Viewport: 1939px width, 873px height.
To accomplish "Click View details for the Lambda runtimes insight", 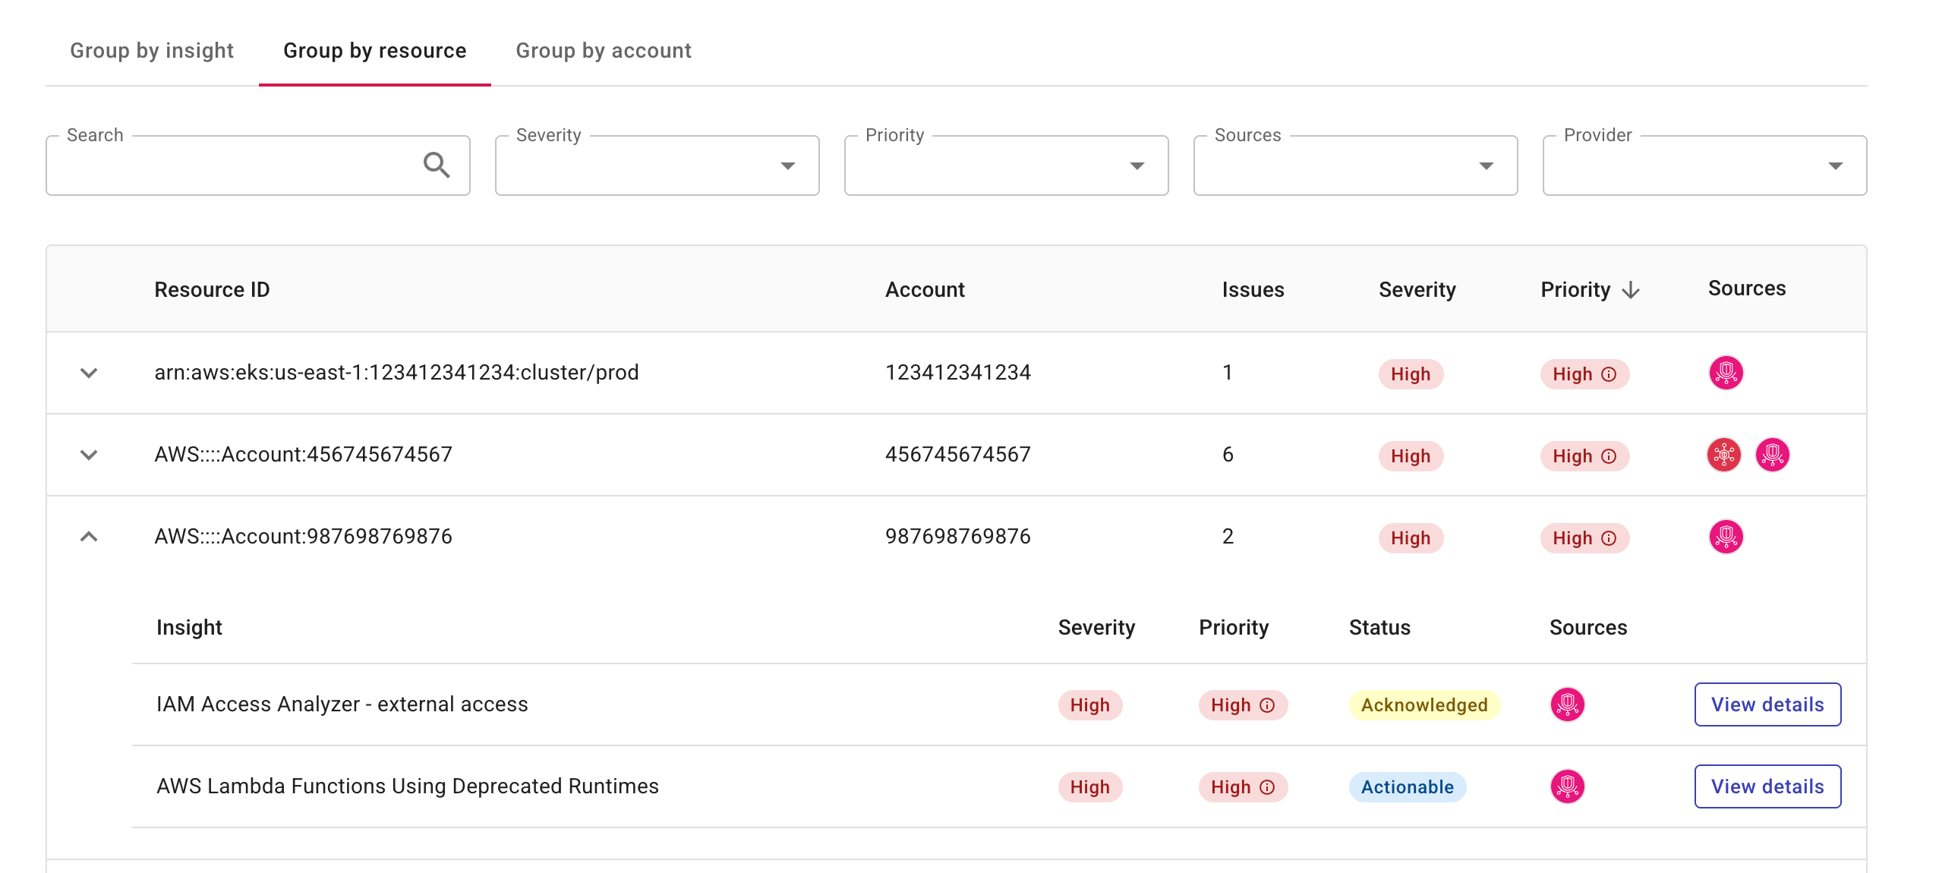I will (1767, 786).
